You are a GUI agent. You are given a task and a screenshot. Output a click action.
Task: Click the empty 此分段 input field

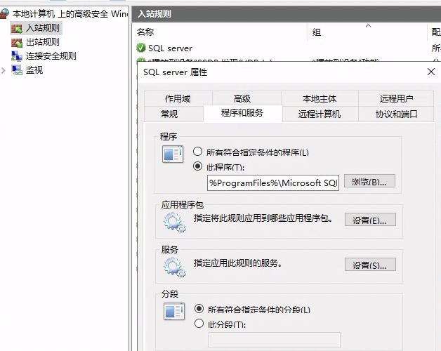[x=274, y=340]
